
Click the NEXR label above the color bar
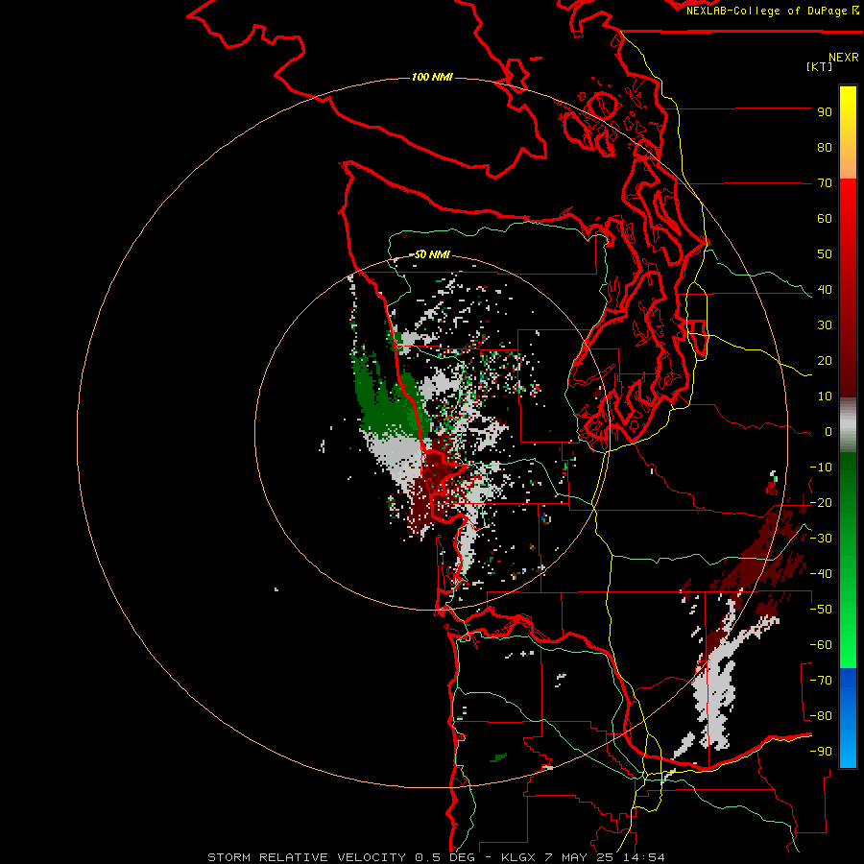(x=844, y=58)
